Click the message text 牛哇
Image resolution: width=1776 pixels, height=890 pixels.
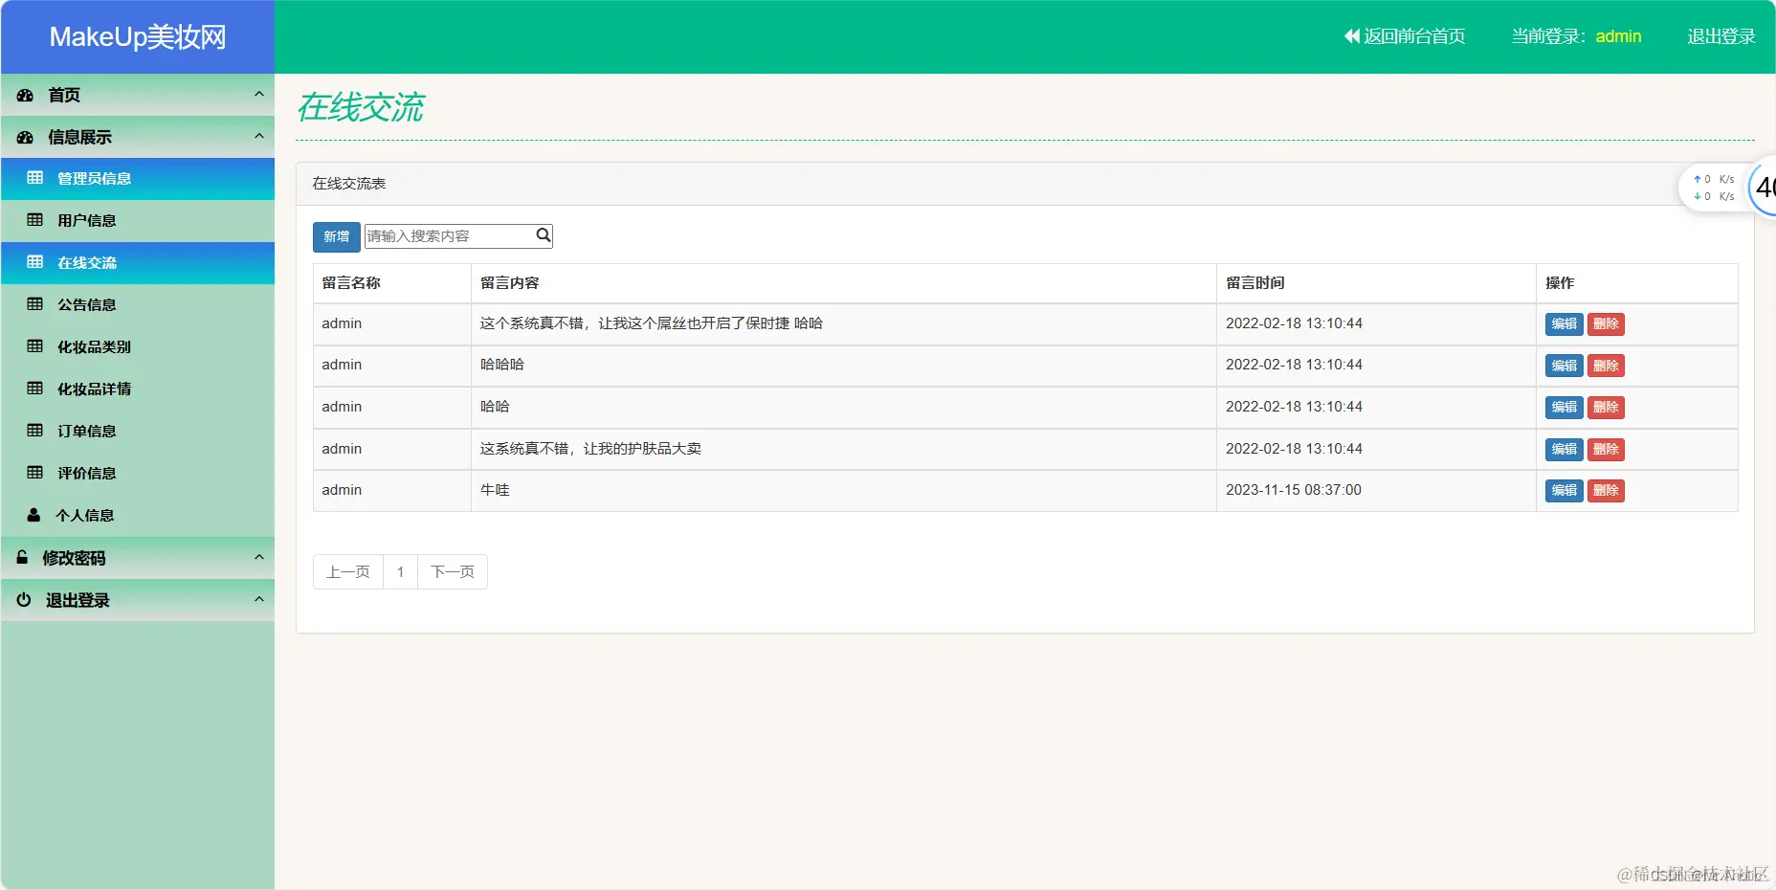tap(495, 490)
